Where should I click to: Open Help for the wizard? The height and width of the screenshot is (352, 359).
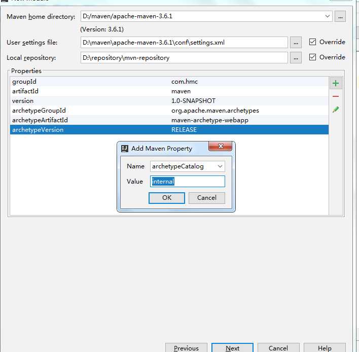coord(325,347)
